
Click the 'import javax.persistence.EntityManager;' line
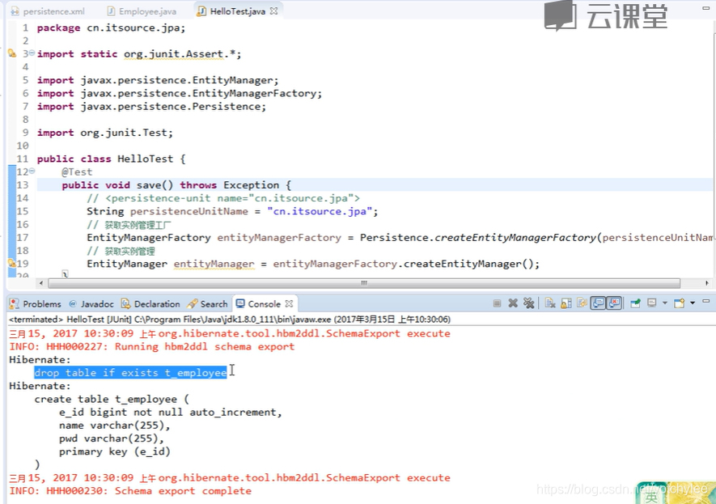[x=158, y=80]
